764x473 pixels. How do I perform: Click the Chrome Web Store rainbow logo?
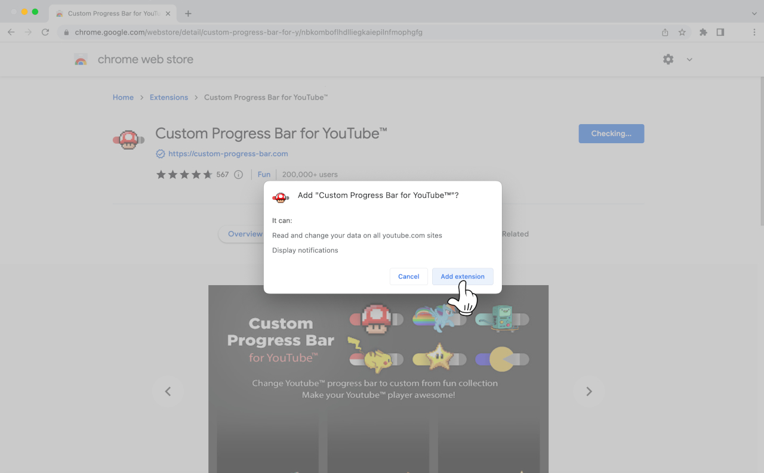coord(81,60)
